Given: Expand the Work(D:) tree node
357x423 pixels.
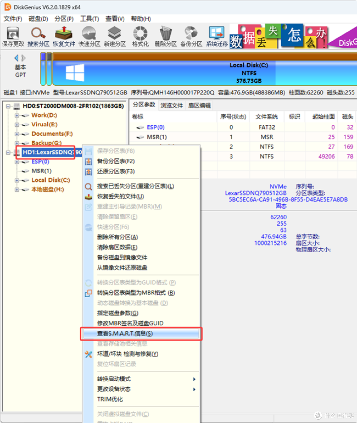Looking at the screenshot, I should point(17,115).
